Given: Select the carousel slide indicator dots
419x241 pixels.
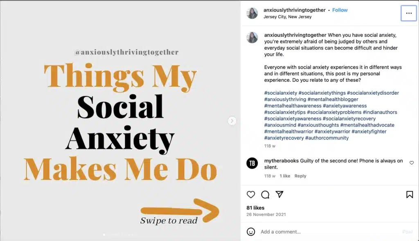Looking at the screenshot, I should click(120, 235).
